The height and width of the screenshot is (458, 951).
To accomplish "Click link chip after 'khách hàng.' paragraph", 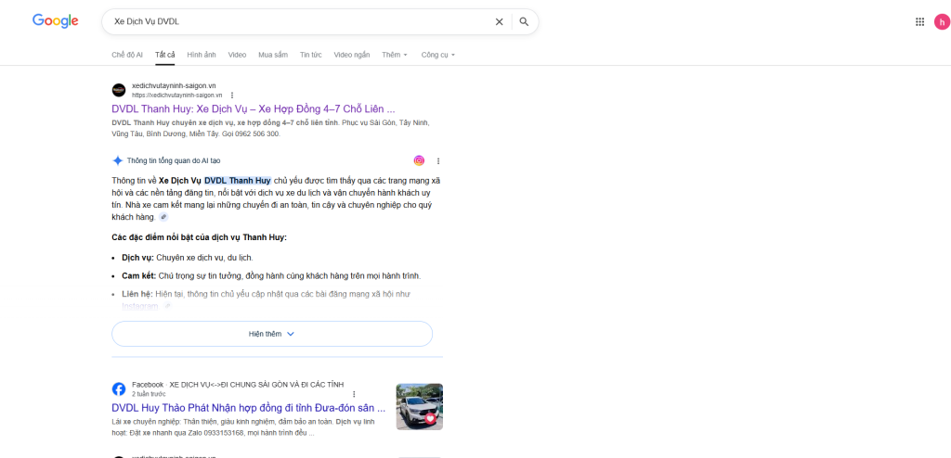I will [x=163, y=217].
